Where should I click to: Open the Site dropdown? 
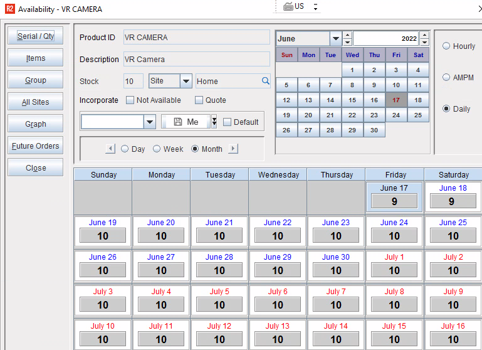[x=186, y=81]
